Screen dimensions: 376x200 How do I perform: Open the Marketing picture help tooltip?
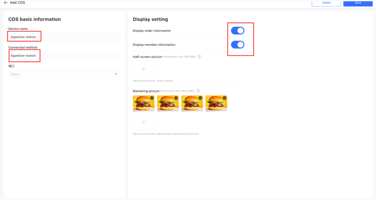tap(198, 91)
